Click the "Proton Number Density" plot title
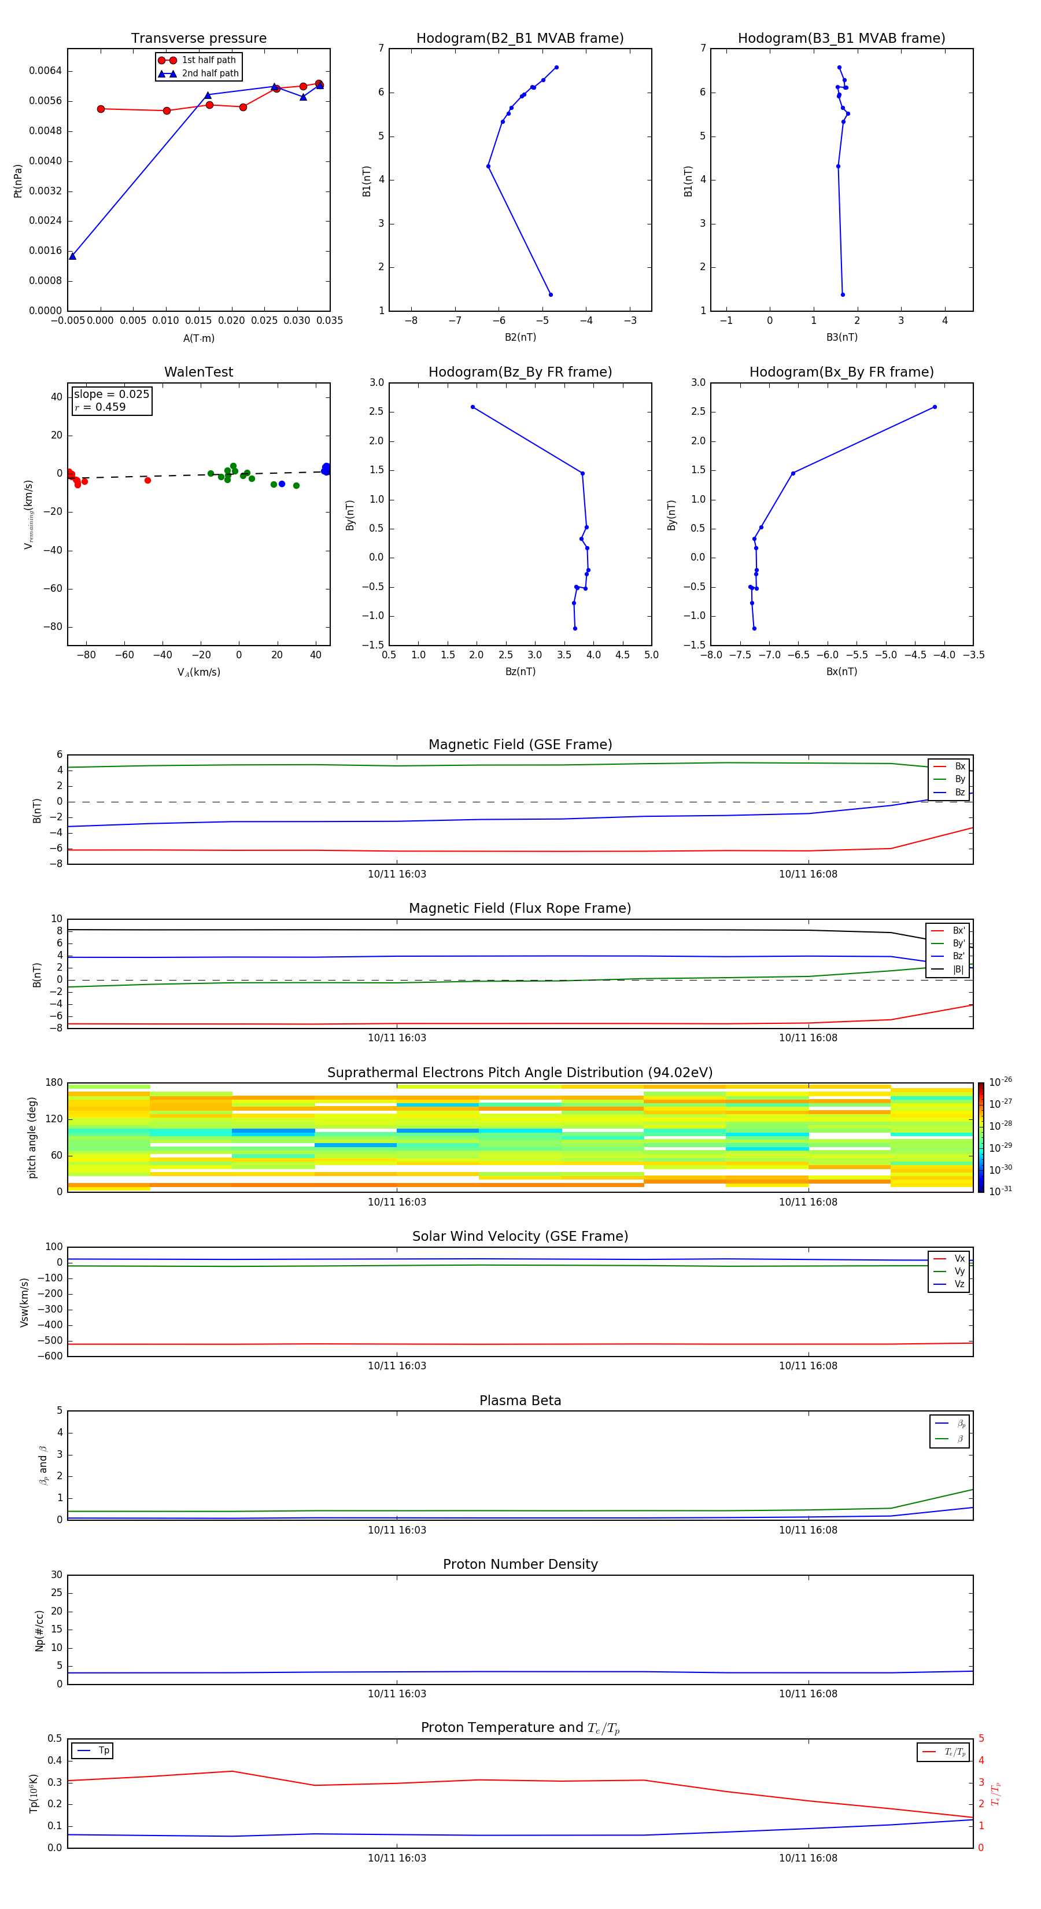The image size is (1041, 1909). tap(520, 1564)
